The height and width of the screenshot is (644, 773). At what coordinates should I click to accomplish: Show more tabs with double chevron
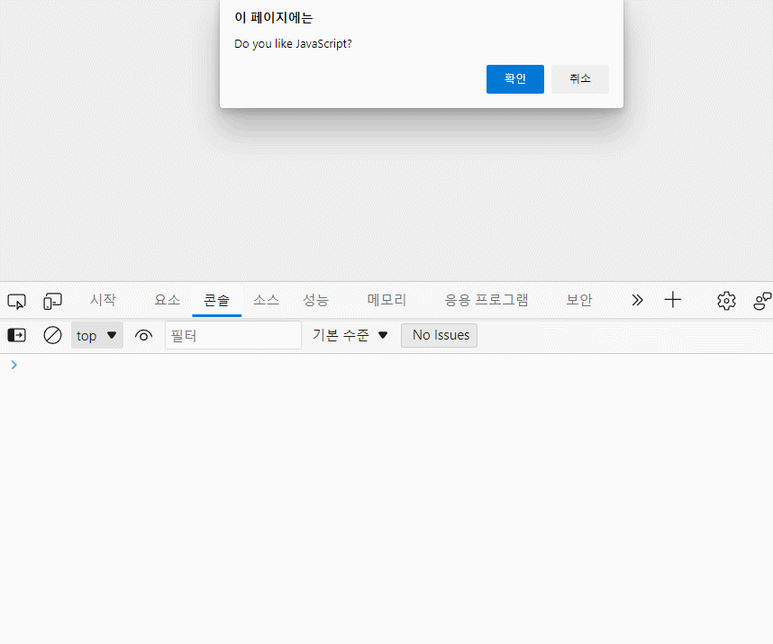[638, 300]
